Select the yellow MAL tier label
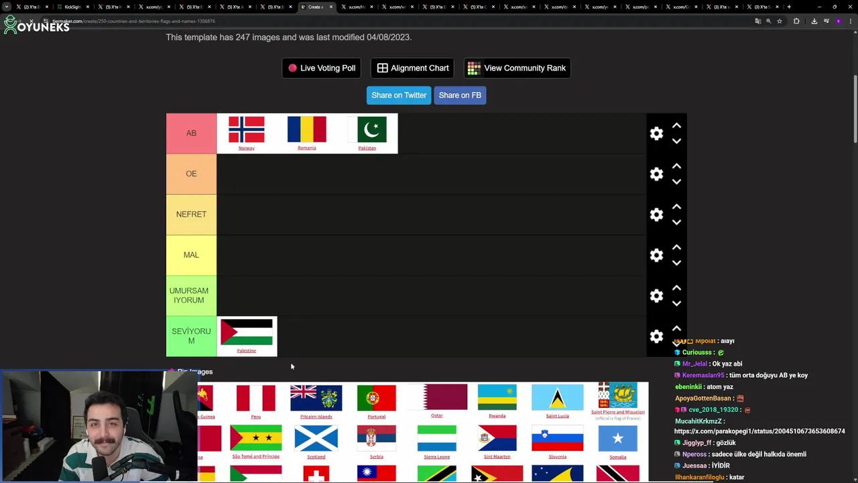 (x=191, y=255)
